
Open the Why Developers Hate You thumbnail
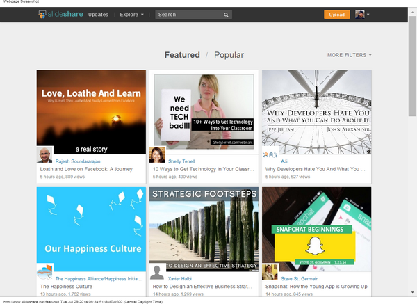tap(317, 112)
